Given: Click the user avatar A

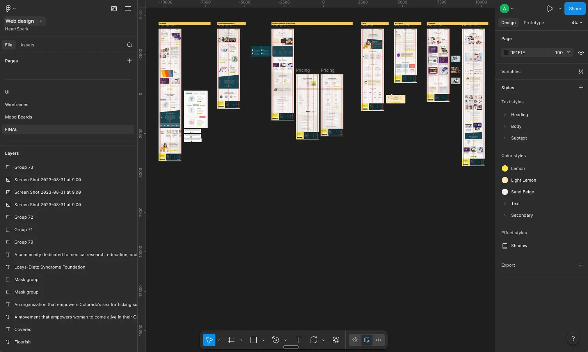Looking at the screenshot, I should 505,9.
